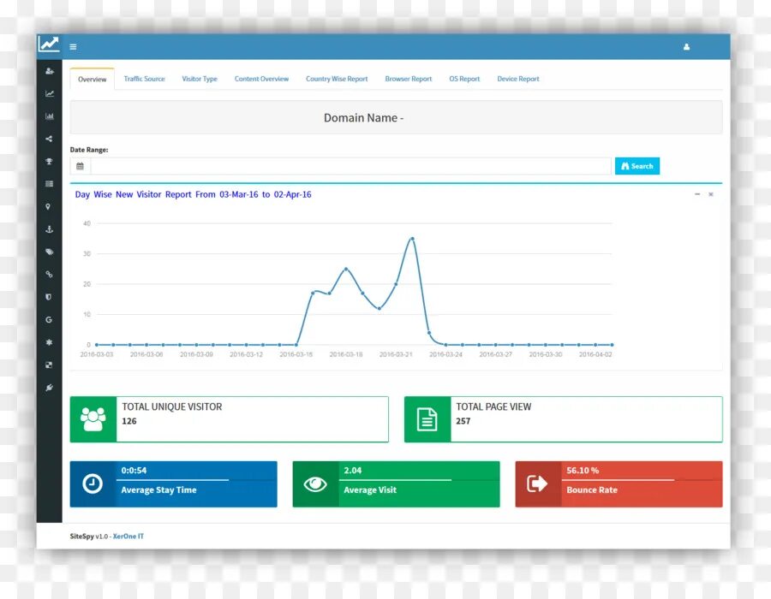Open the anchor sidebar icon
This screenshot has width=771, height=599.
tap(49, 229)
